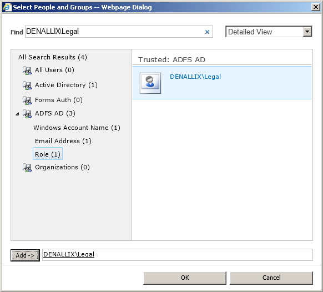The image size is (323, 292).
Task: Select ADFS AD (3) category
Action: [55, 113]
